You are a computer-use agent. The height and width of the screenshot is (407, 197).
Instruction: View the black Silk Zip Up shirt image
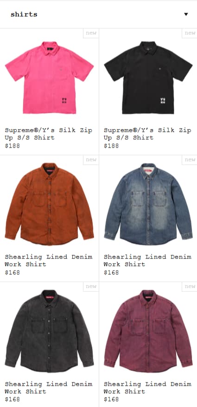tap(148, 78)
